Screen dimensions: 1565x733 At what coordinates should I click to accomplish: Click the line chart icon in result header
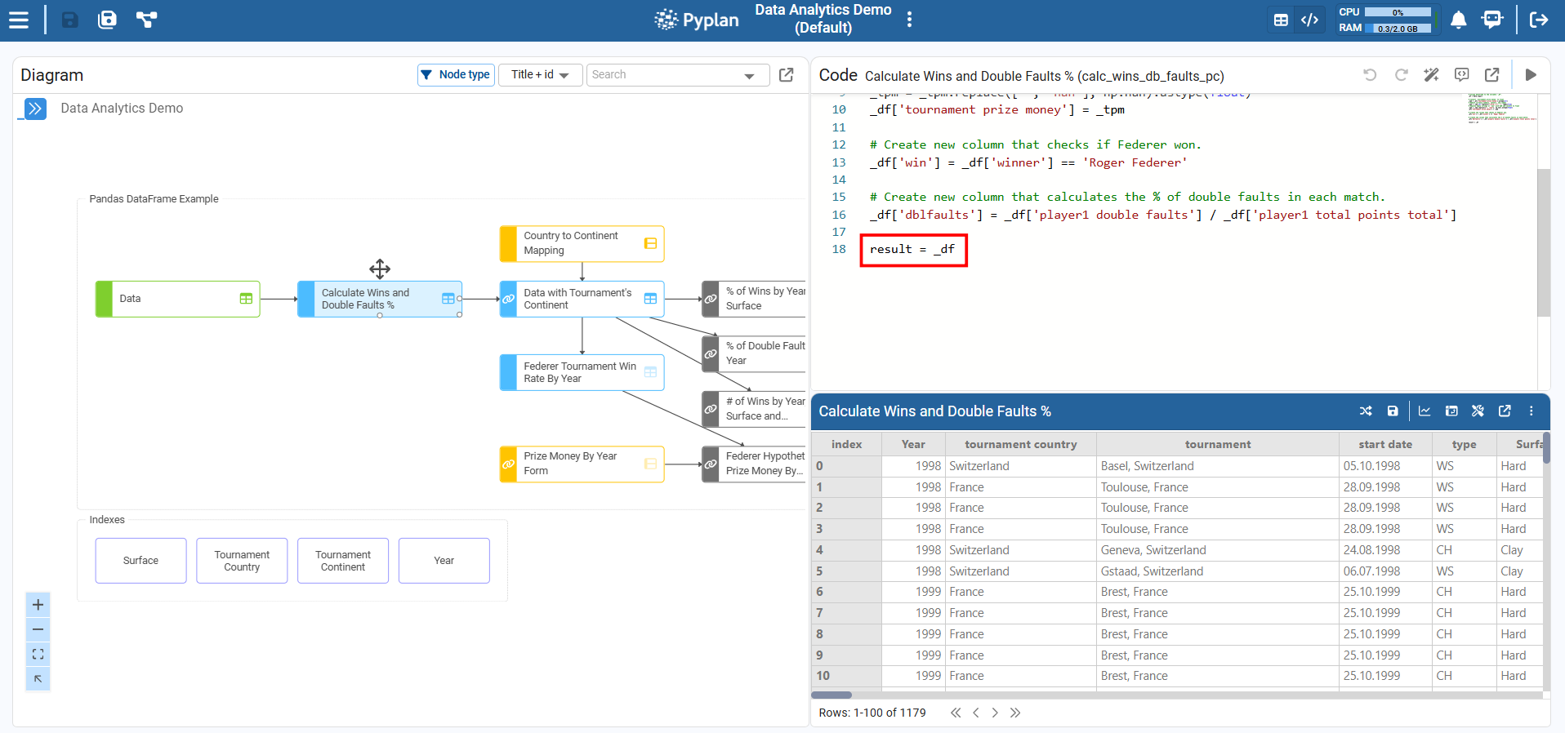(x=1425, y=411)
